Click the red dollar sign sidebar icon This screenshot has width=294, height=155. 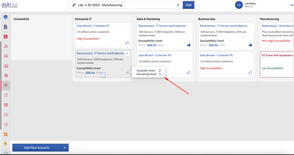pyautogui.click(x=5, y=37)
